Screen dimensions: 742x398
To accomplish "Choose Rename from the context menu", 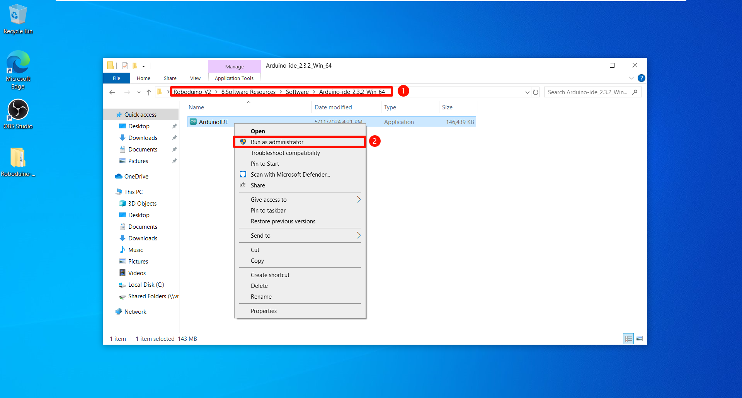I will coord(300,297).
